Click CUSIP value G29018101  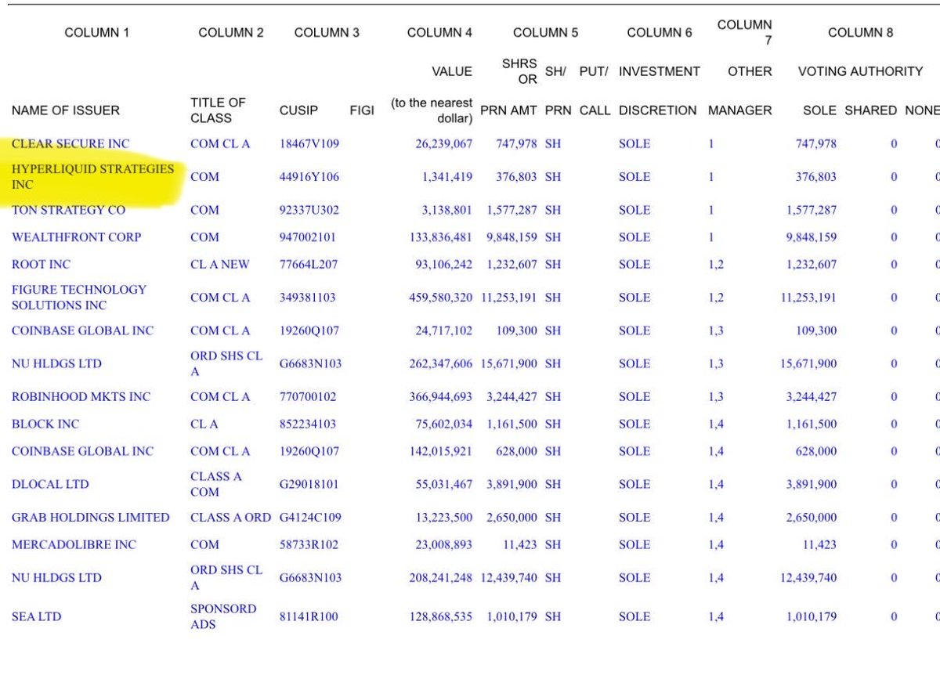click(x=309, y=485)
